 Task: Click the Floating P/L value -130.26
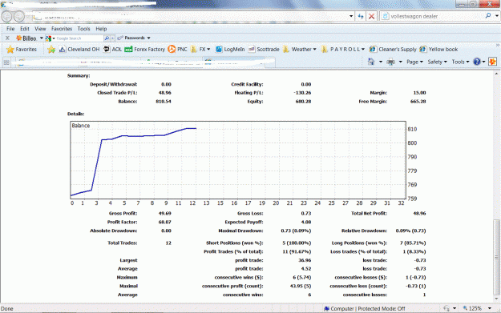302,93
